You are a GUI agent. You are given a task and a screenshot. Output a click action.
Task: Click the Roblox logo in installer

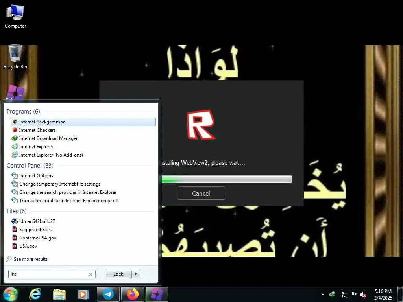[201, 125]
